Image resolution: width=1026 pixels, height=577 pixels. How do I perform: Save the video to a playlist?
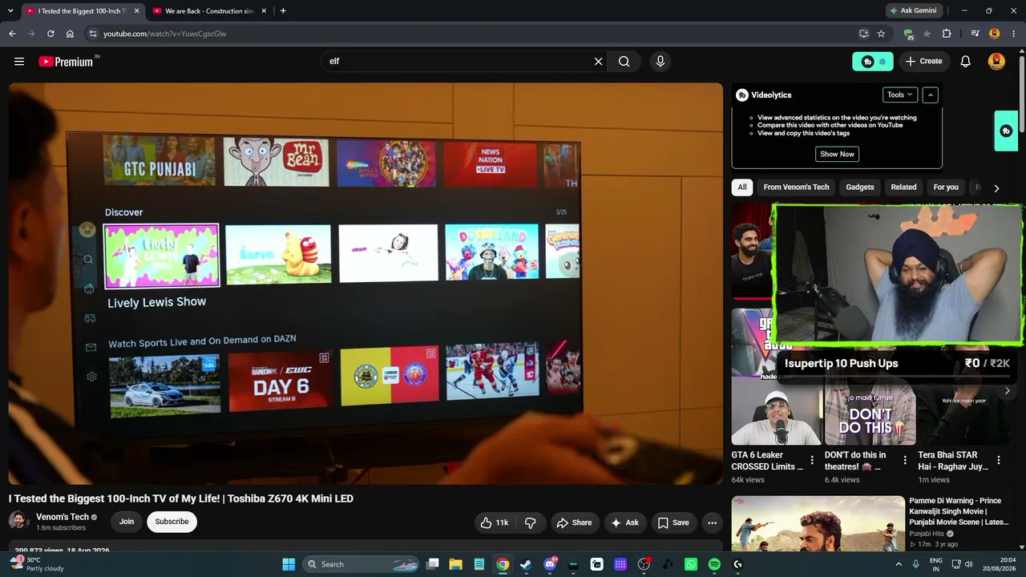pyautogui.click(x=673, y=523)
